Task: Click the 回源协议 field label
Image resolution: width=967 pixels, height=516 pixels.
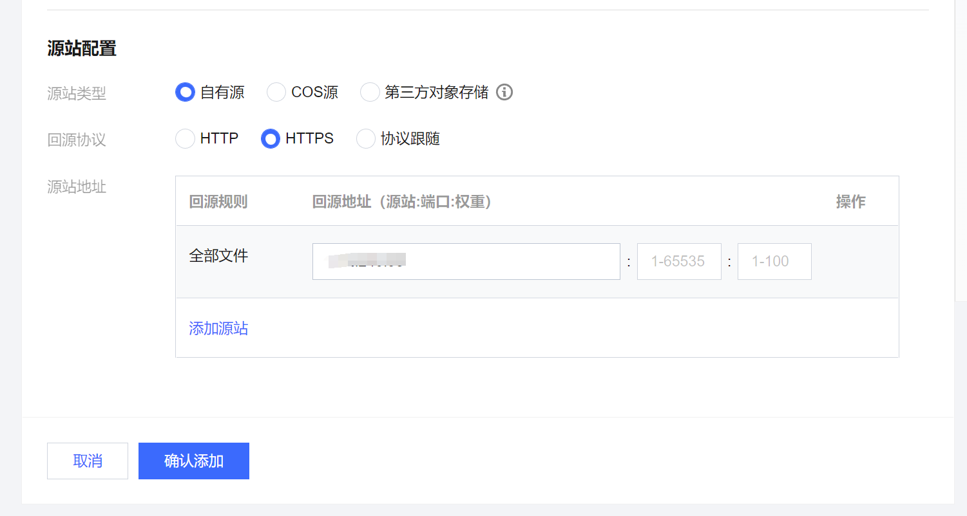Action: tap(77, 140)
